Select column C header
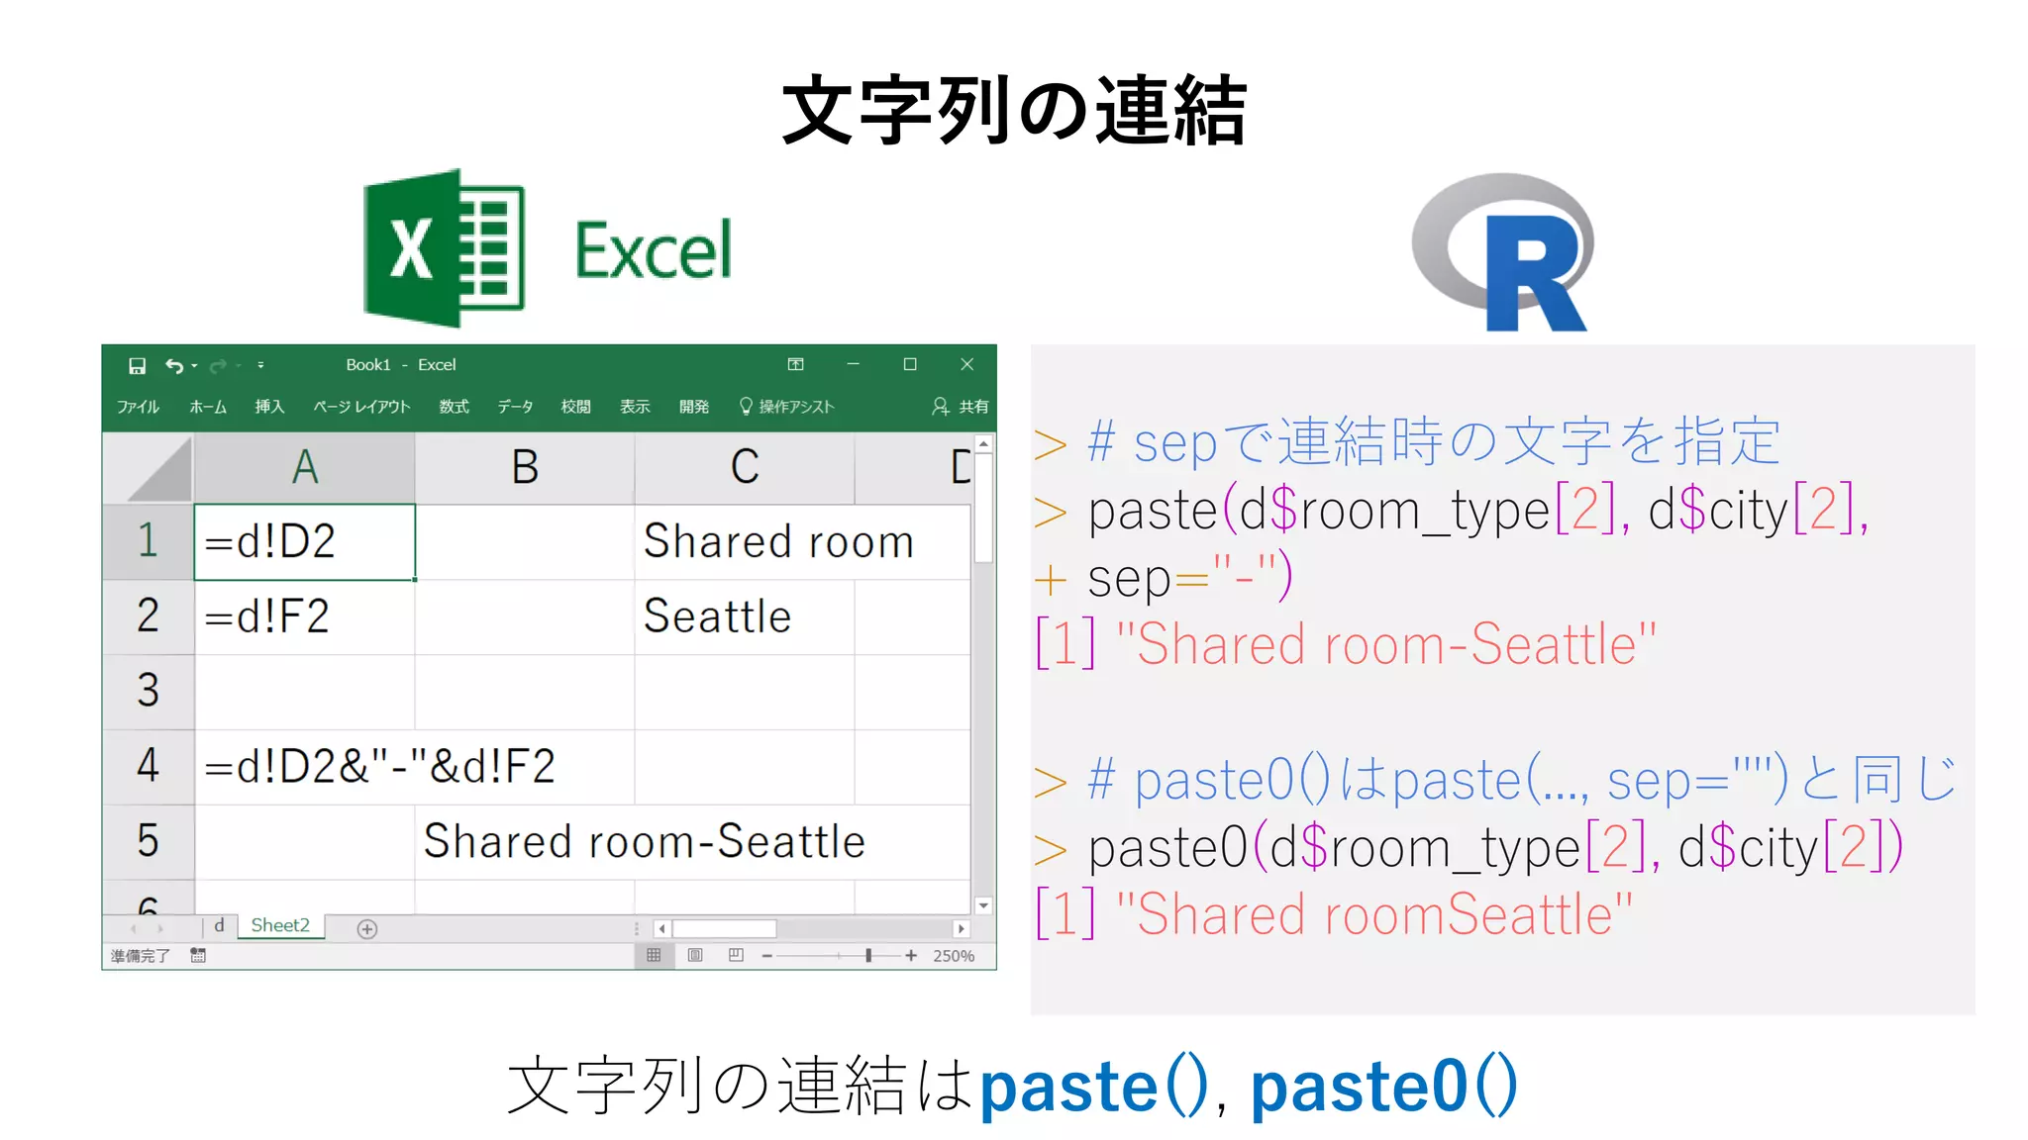2028x1140 pixels. click(745, 468)
